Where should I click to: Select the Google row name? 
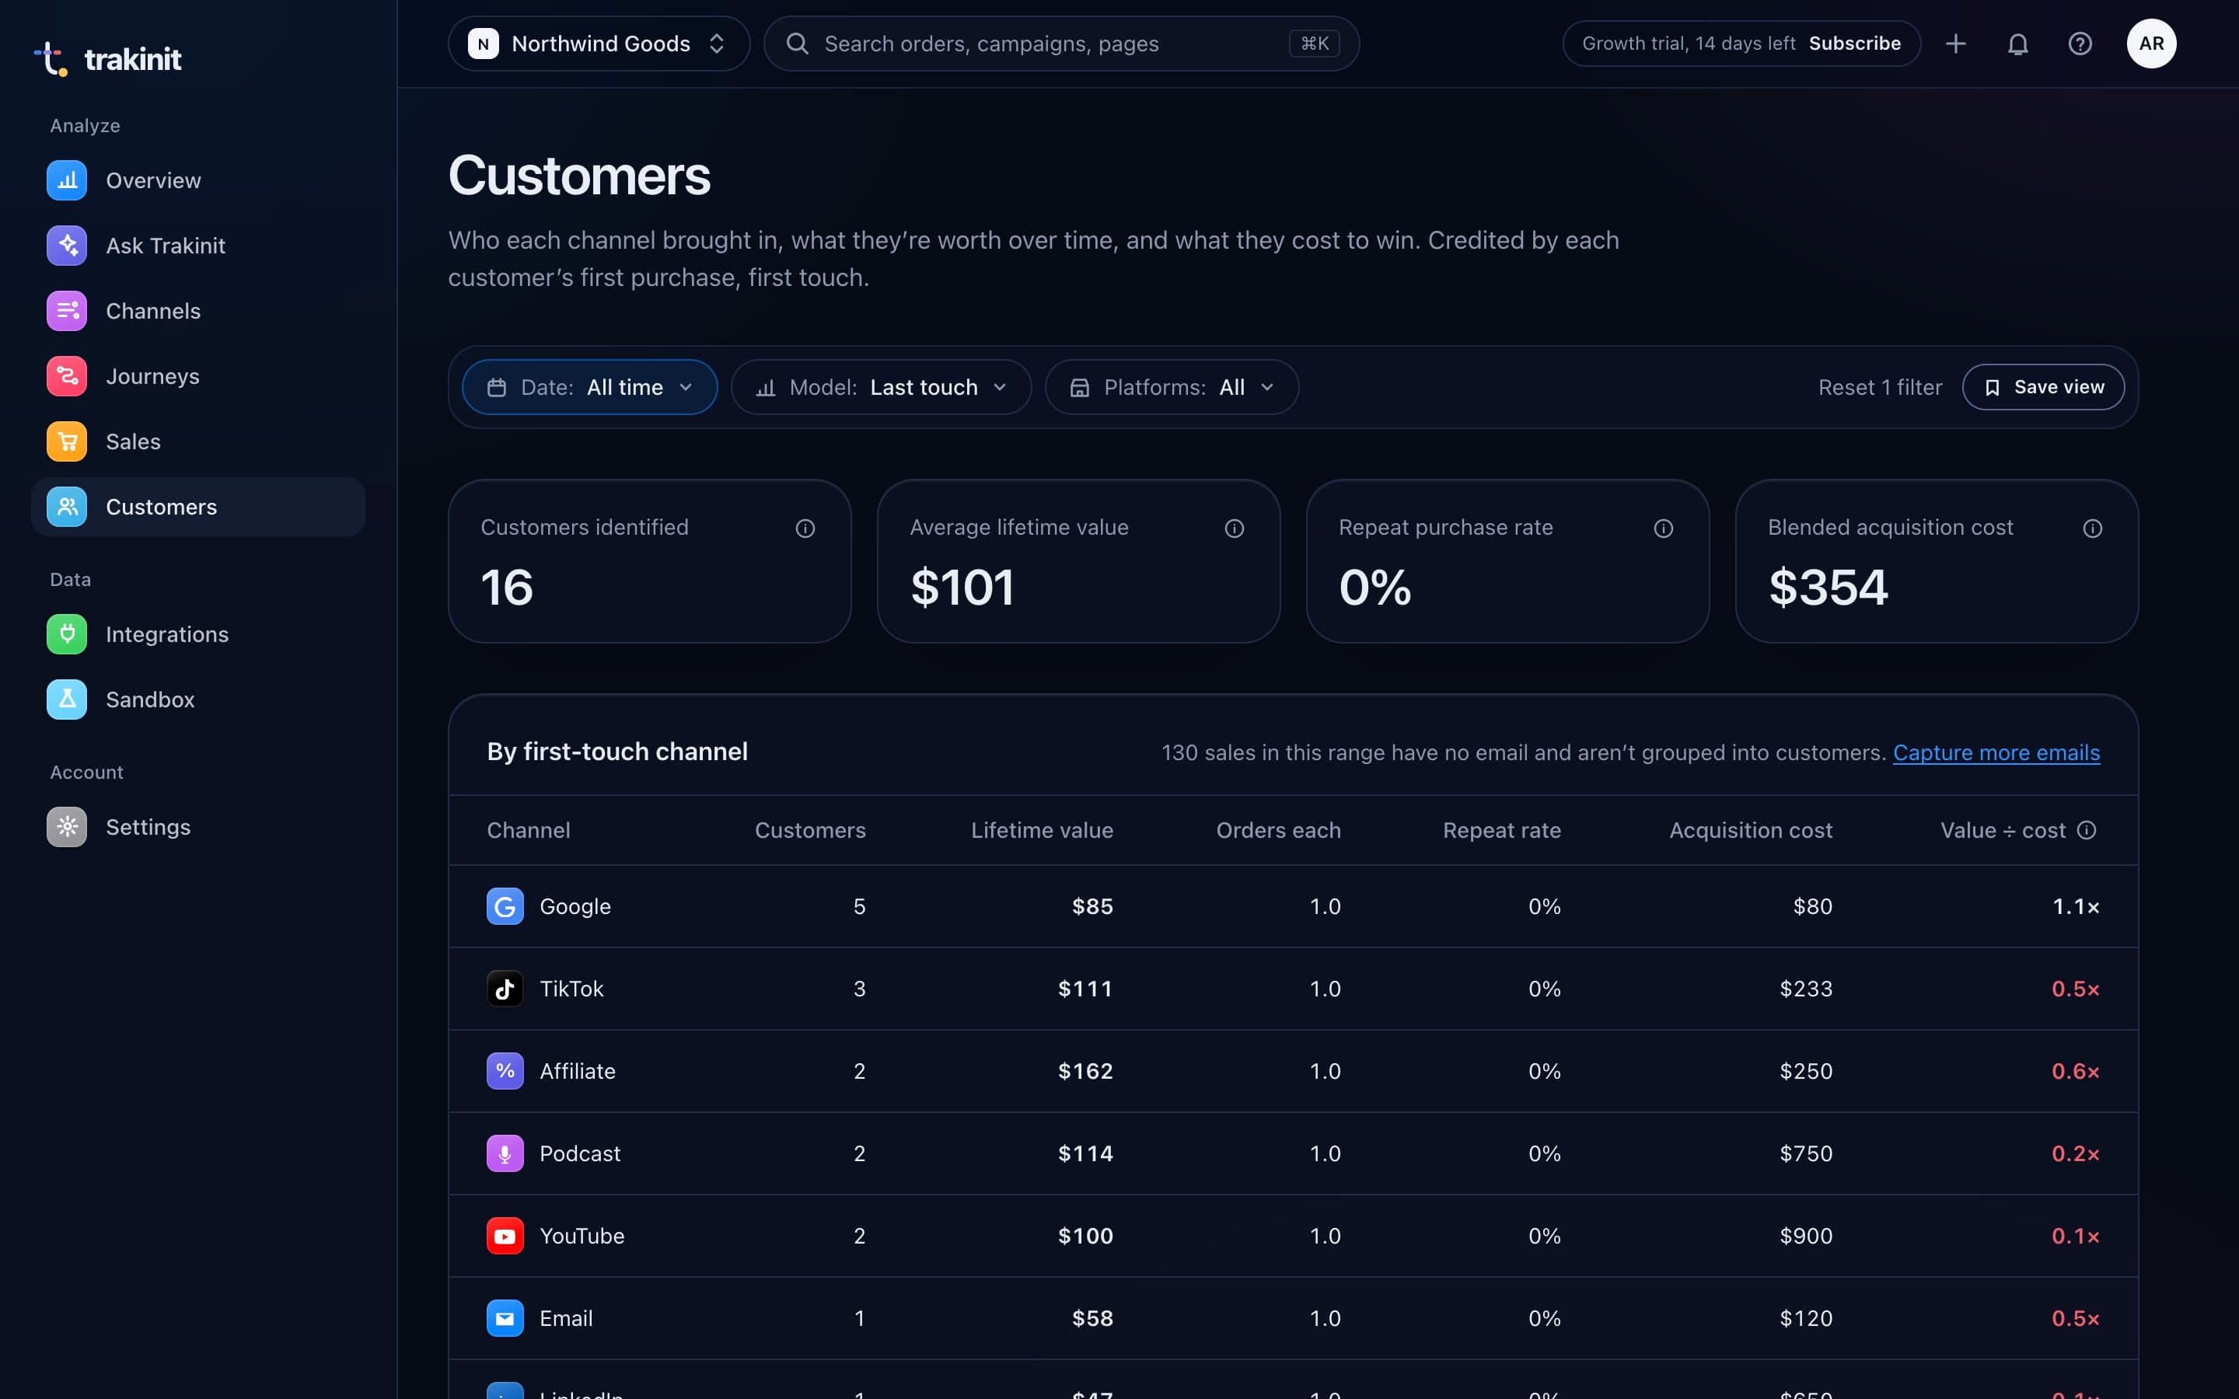click(x=575, y=905)
